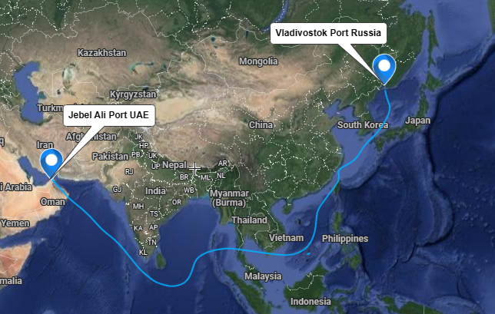Screen dimensions: 495x314
Task: Click the Japan country label
Action: click(417, 121)
